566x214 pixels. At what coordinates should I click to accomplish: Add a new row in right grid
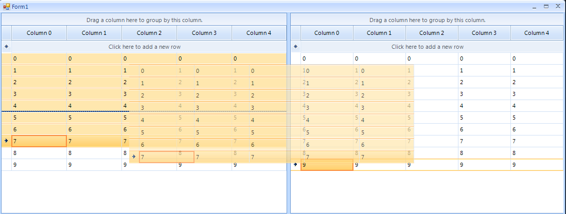[427, 47]
